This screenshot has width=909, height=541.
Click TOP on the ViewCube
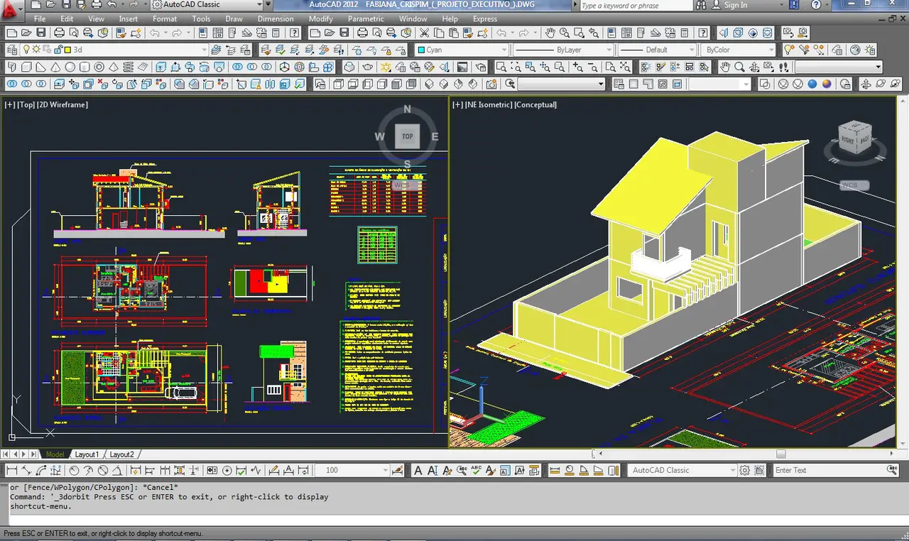coord(407,136)
